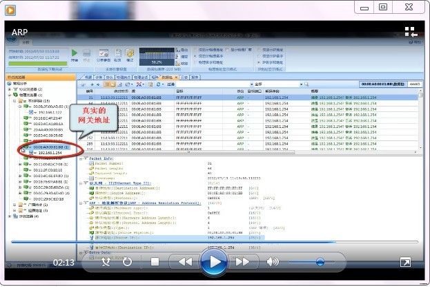The image size is (430, 287).
Task: Stop video playback
Action: coord(155,261)
